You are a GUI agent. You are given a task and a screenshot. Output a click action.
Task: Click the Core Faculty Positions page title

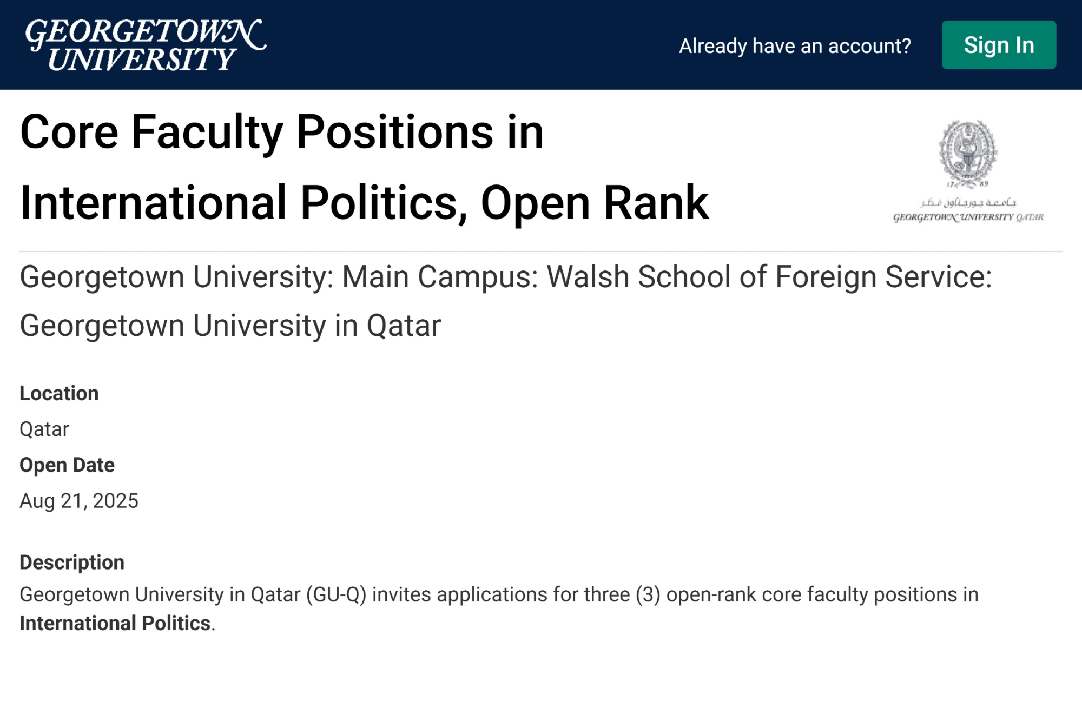(281, 132)
